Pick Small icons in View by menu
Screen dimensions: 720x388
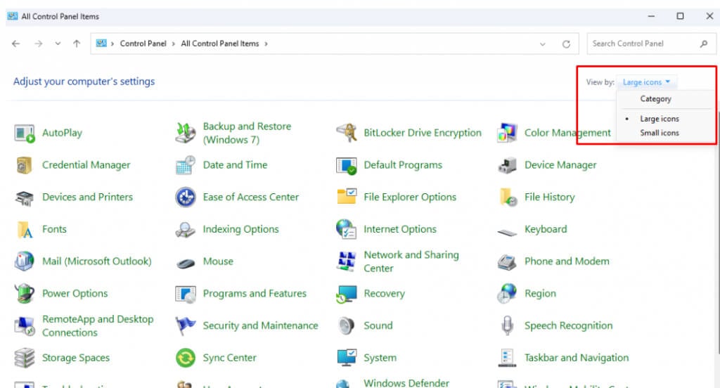click(x=660, y=133)
